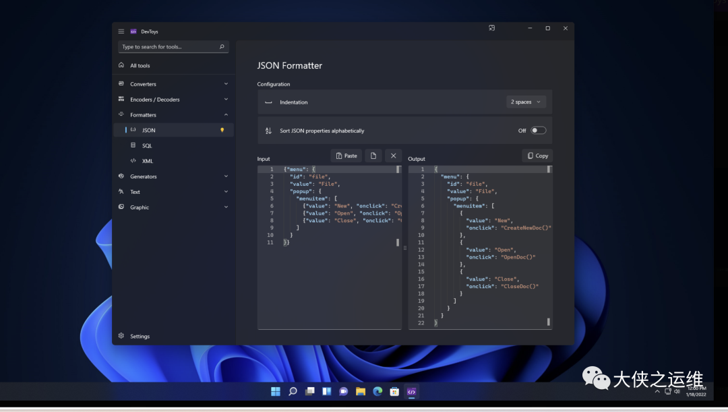Image resolution: width=728 pixels, height=412 pixels.
Task: Click the JSON Formatter heading
Action: 290,66
